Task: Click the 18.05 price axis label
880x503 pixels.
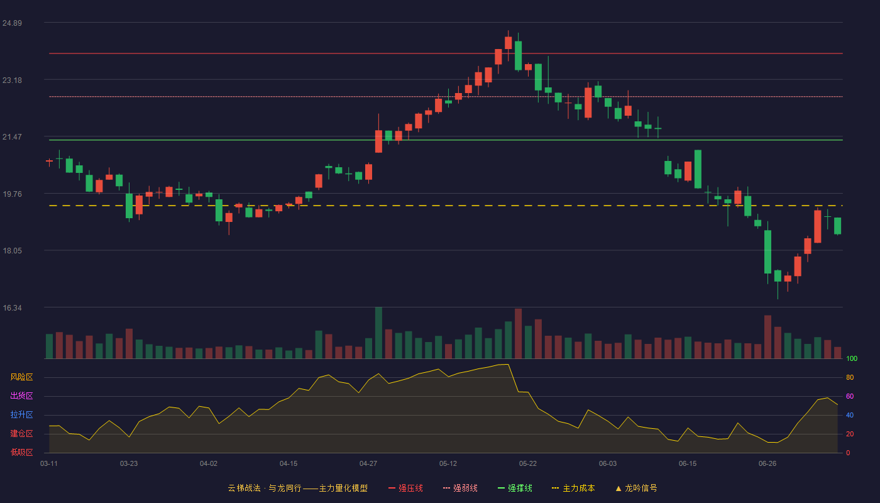Action: pyautogui.click(x=12, y=251)
